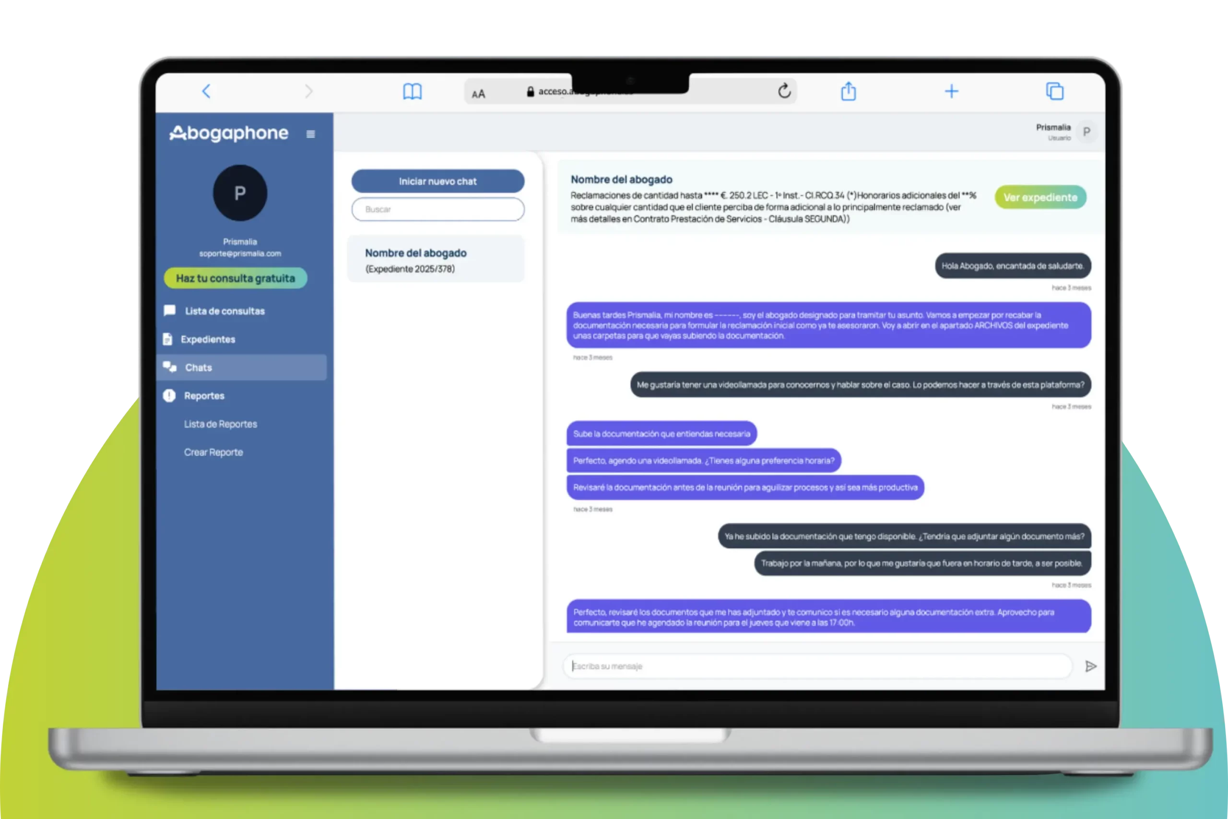The height and width of the screenshot is (819, 1228).
Task: Start a chat with Iniciar nuevo chat
Action: (437, 181)
